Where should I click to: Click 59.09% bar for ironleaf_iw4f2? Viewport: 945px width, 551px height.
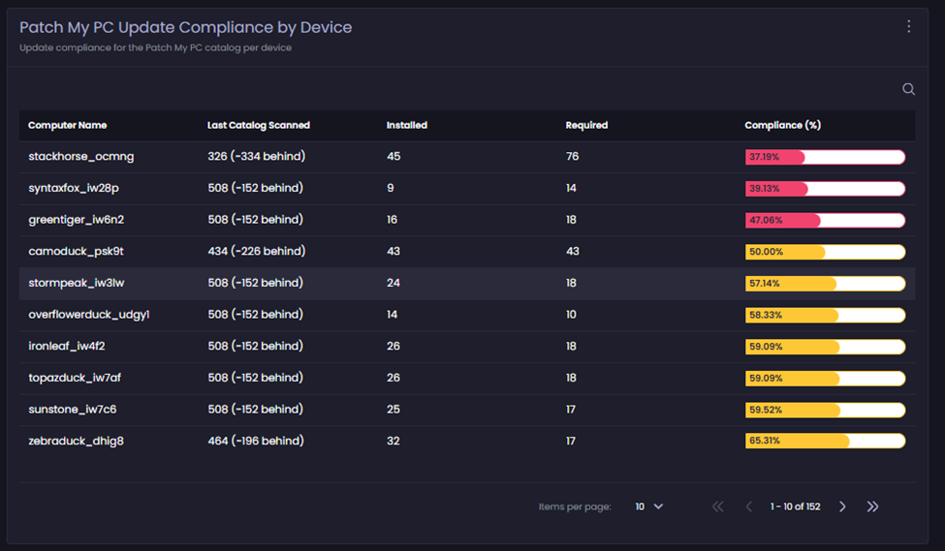pyautogui.click(x=825, y=347)
